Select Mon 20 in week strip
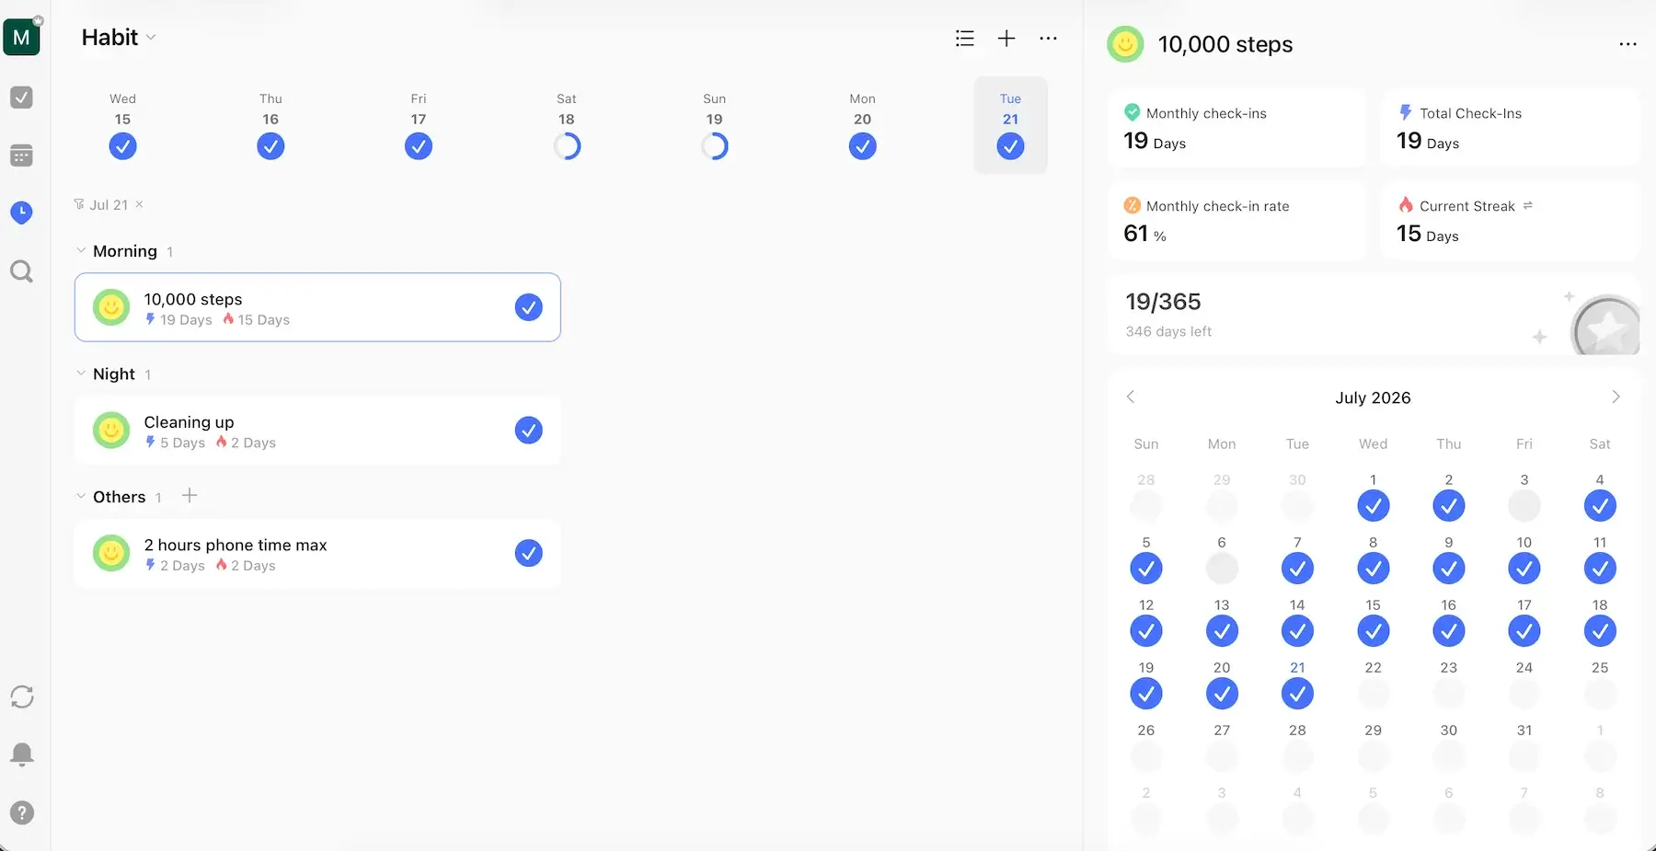The height and width of the screenshot is (851, 1656). click(x=862, y=126)
